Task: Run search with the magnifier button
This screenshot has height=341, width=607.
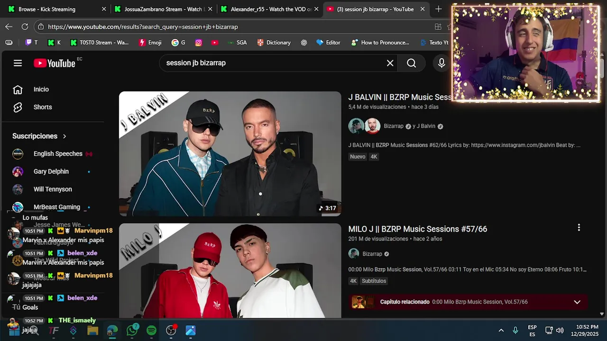Action: point(411,63)
